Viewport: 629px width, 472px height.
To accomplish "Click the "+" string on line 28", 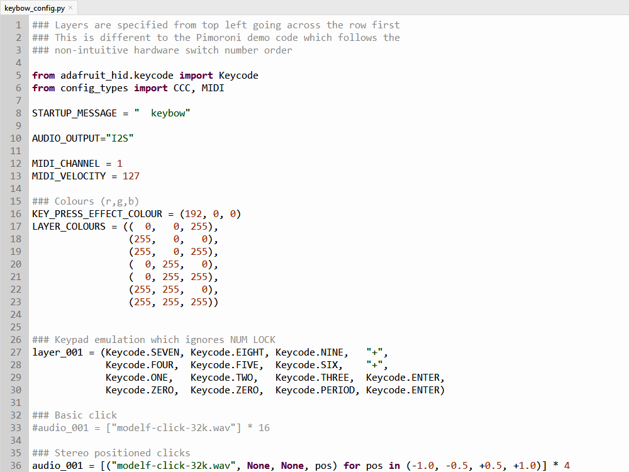I will click(x=374, y=365).
